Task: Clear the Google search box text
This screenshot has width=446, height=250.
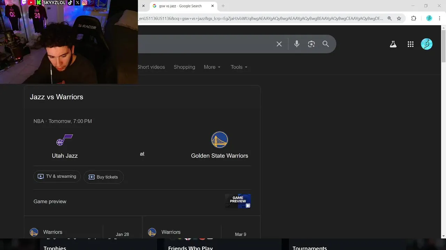Action: coord(279,44)
